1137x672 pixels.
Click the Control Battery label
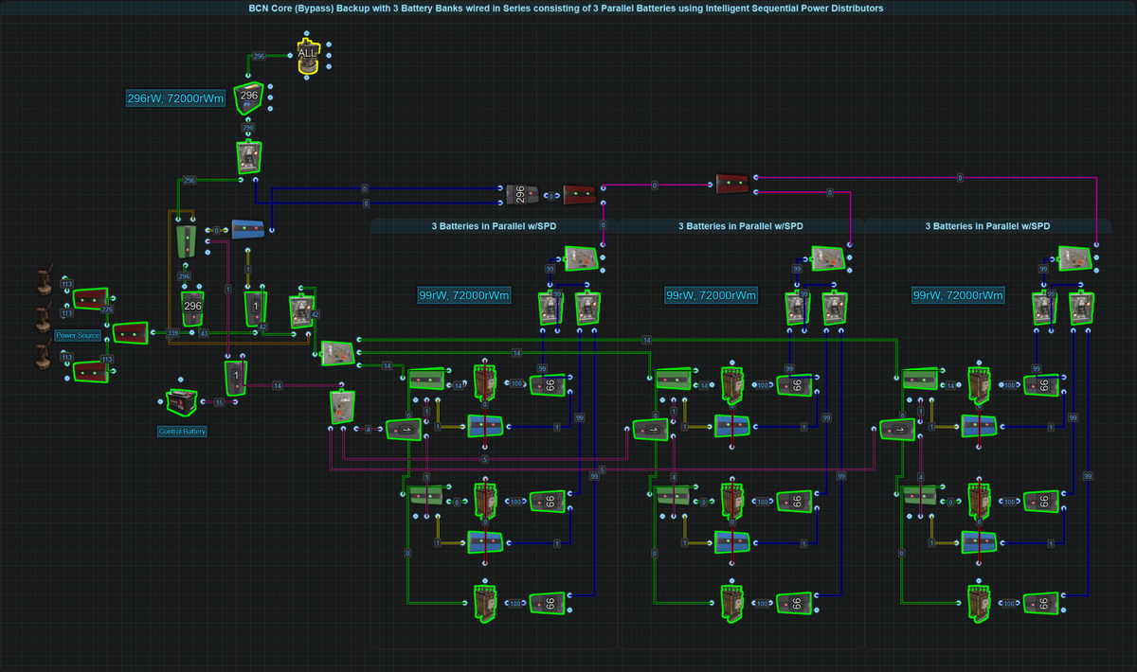point(181,431)
